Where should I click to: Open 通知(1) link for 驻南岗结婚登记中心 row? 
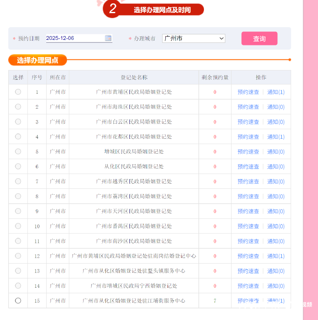click(x=276, y=256)
